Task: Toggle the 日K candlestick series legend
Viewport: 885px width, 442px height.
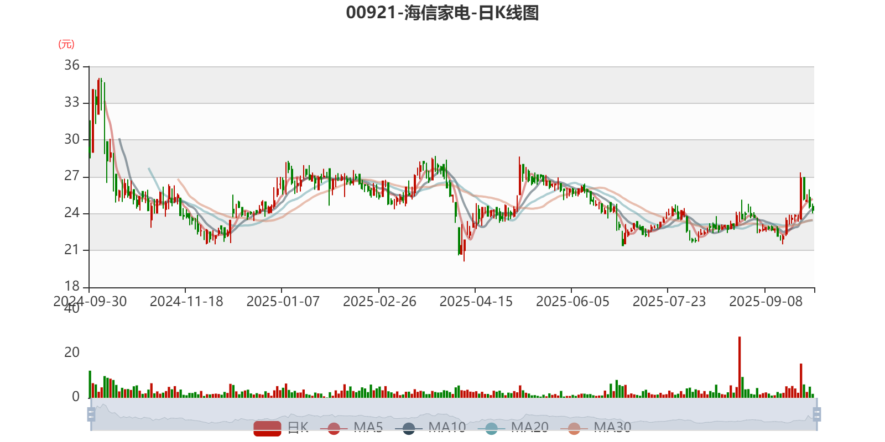Action: click(x=281, y=428)
